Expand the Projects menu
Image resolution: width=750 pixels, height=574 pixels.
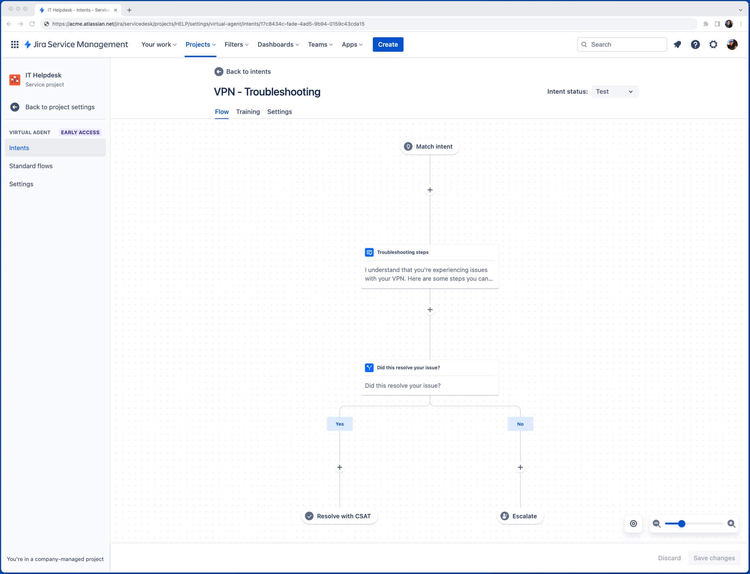point(200,44)
